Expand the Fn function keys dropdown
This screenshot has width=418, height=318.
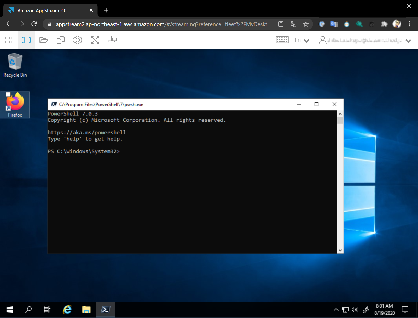tap(302, 40)
